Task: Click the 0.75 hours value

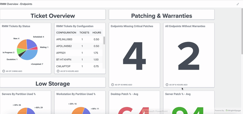Action: pyautogui.click(x=96, y=66)
